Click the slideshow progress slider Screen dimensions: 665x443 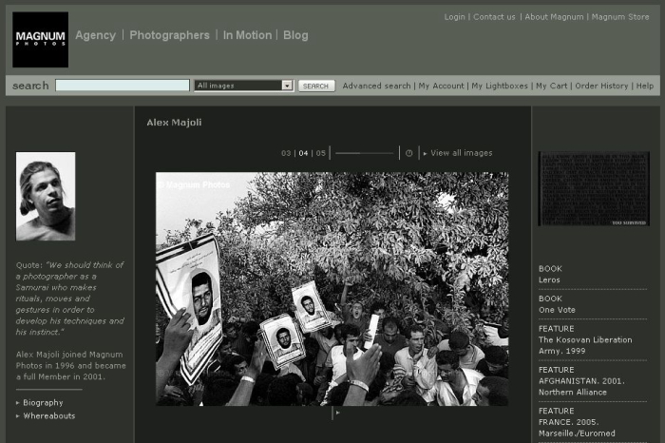pyautogui.click(x=364, y=153)
